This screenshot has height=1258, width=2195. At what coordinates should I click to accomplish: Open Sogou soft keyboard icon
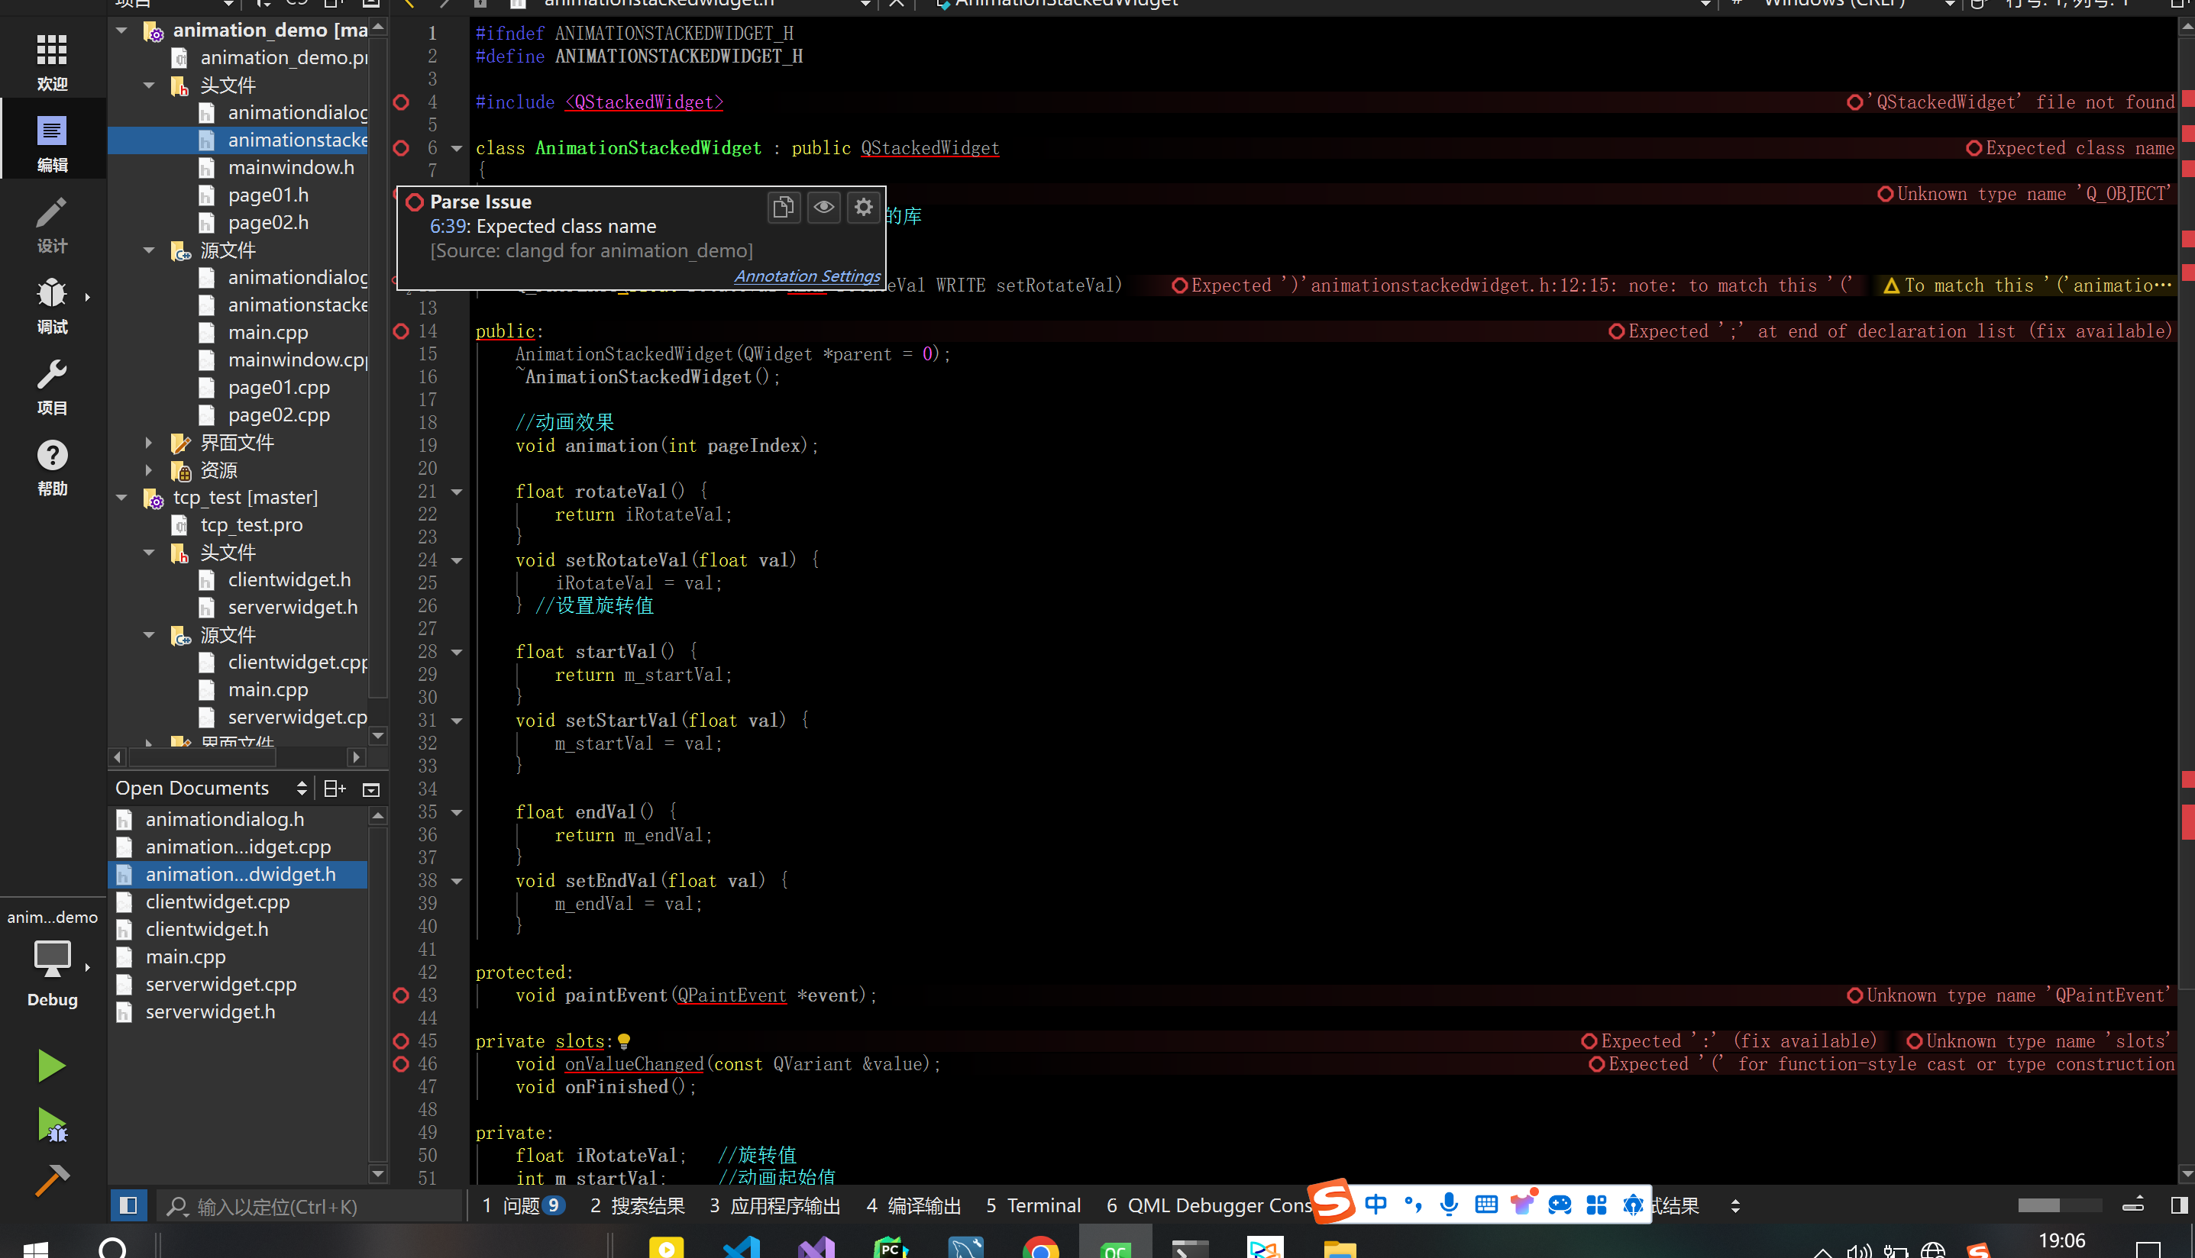1486,1204
